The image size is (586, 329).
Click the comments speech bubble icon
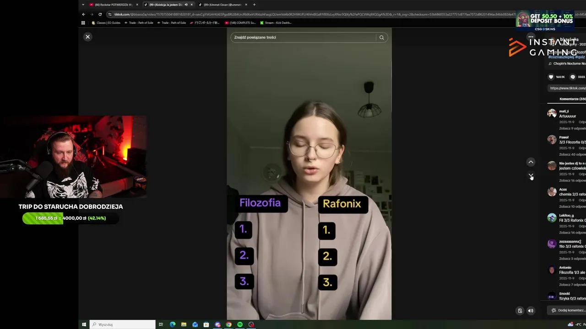click(572, 77)
